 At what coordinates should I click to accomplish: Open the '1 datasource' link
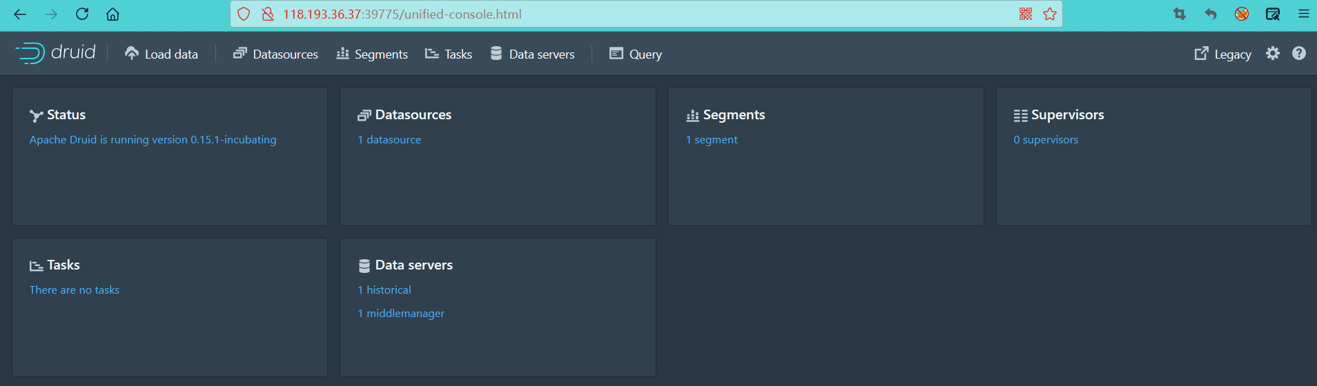point(389,140)
